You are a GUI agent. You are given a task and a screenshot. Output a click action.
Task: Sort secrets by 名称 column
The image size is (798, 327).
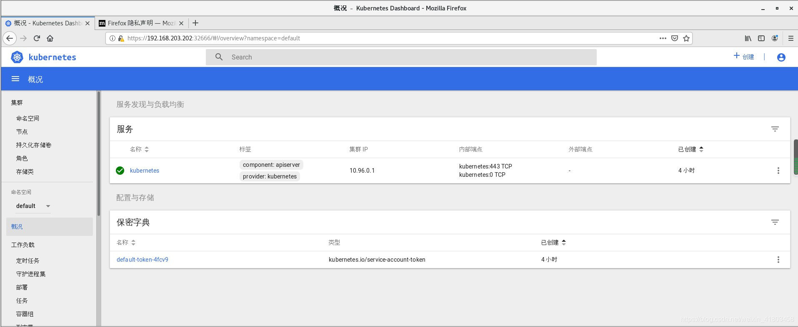coord(126,243)
